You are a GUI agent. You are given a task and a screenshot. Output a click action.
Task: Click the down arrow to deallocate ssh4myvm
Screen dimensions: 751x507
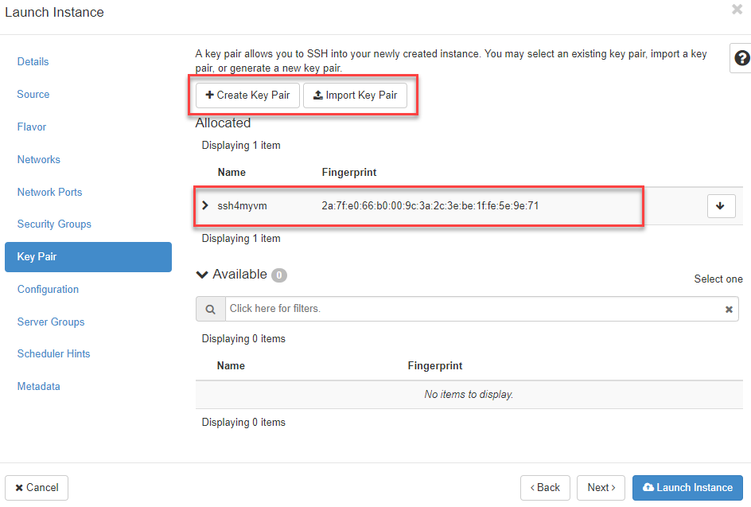(720, 206)
